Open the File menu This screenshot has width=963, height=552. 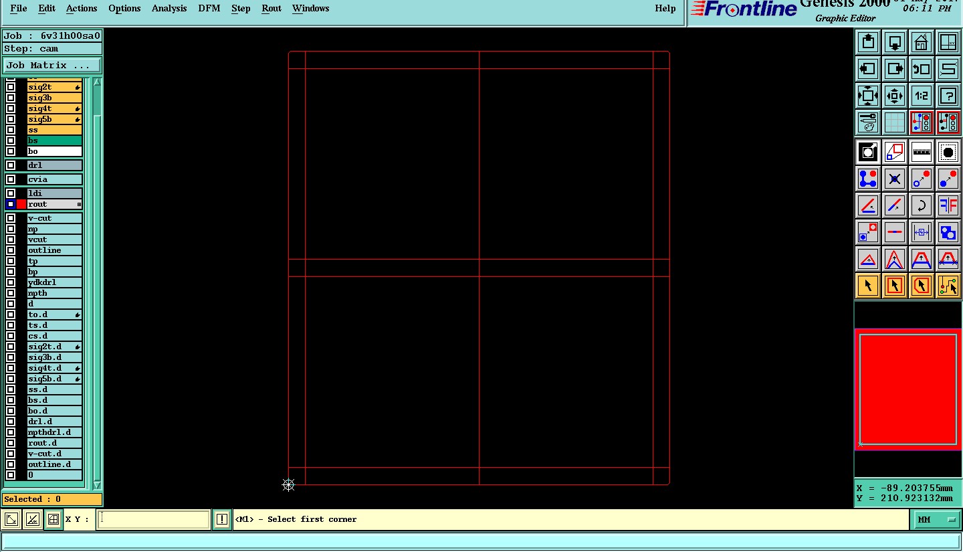pyautogui.click(x=19, y=8)
